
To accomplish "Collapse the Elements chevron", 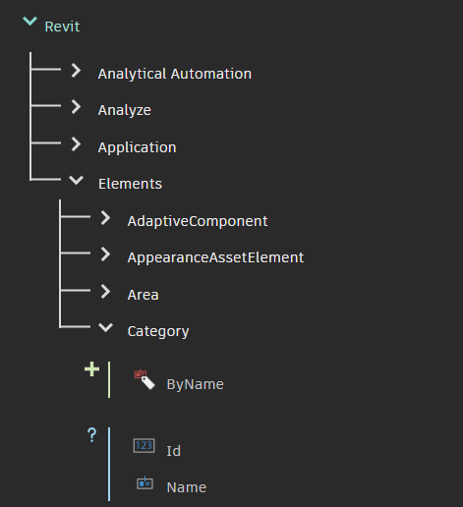I will coord(77,180).
